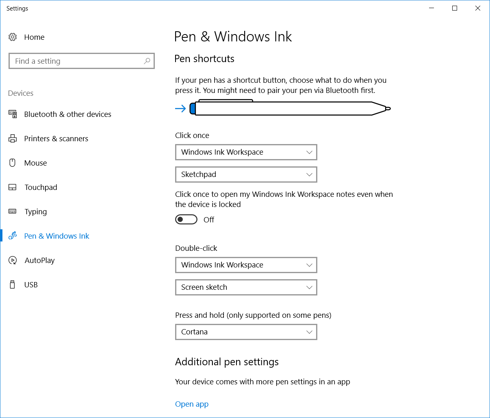Viewport: 490px width, 418px height.
Task: Expand the Cortana press-and-hold dropdown
Action: click(246, 332)
